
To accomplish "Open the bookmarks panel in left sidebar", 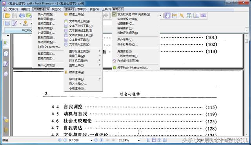I will point(6,43).
